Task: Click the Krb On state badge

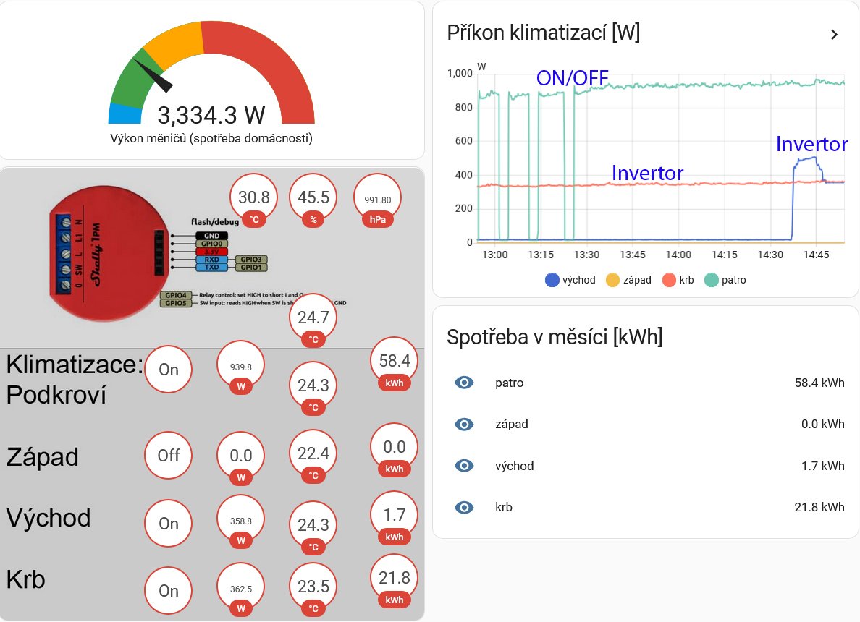Action: click(169, 590)
